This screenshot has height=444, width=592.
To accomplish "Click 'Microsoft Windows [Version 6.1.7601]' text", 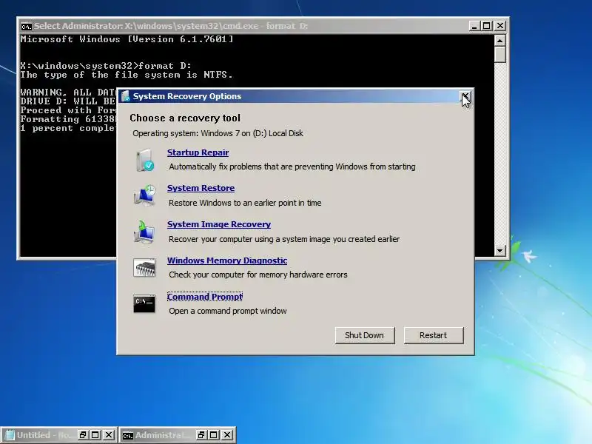I will tap(127, 39).
